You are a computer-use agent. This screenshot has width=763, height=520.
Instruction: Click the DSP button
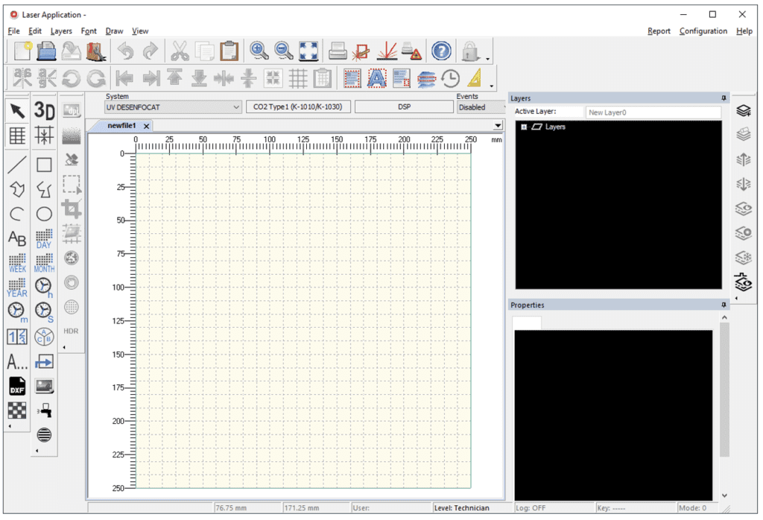(404, 107)
